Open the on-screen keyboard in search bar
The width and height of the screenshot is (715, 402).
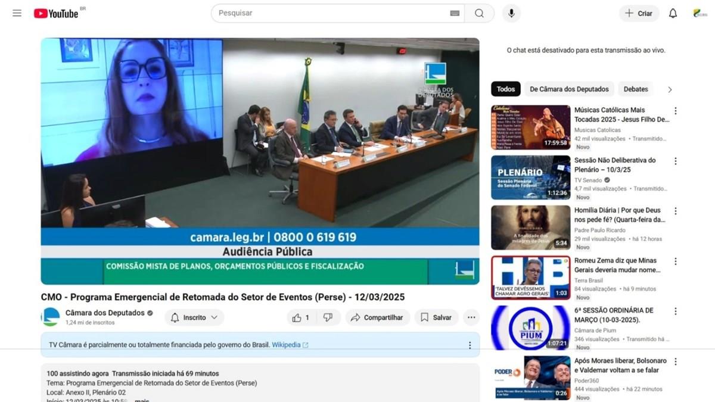[x=455, y=13]
